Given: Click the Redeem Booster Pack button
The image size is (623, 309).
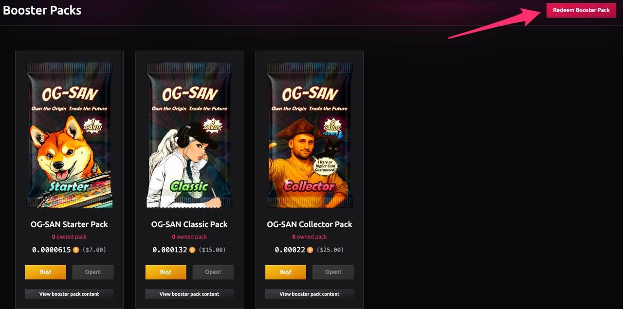Looking at the screenshot, I should pyautogui.click(x=581, y=10).
